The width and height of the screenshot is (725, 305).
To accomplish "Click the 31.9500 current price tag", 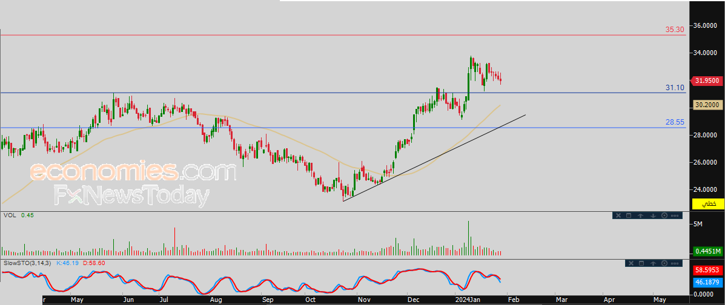I will coord(707,81).
